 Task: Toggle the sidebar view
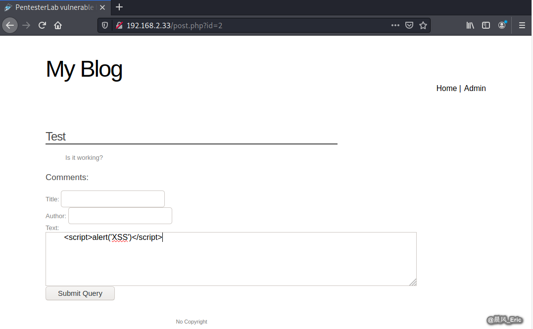486,26
